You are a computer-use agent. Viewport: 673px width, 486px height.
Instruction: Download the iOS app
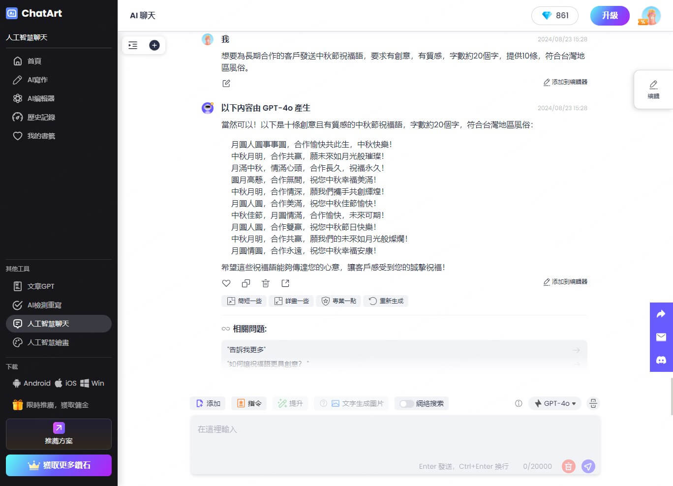point(65,383)
